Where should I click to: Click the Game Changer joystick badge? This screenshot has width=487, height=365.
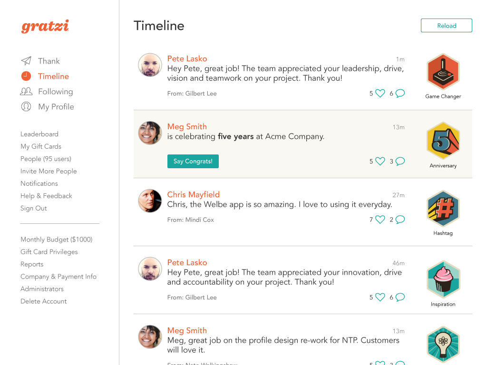click(443, 72)
